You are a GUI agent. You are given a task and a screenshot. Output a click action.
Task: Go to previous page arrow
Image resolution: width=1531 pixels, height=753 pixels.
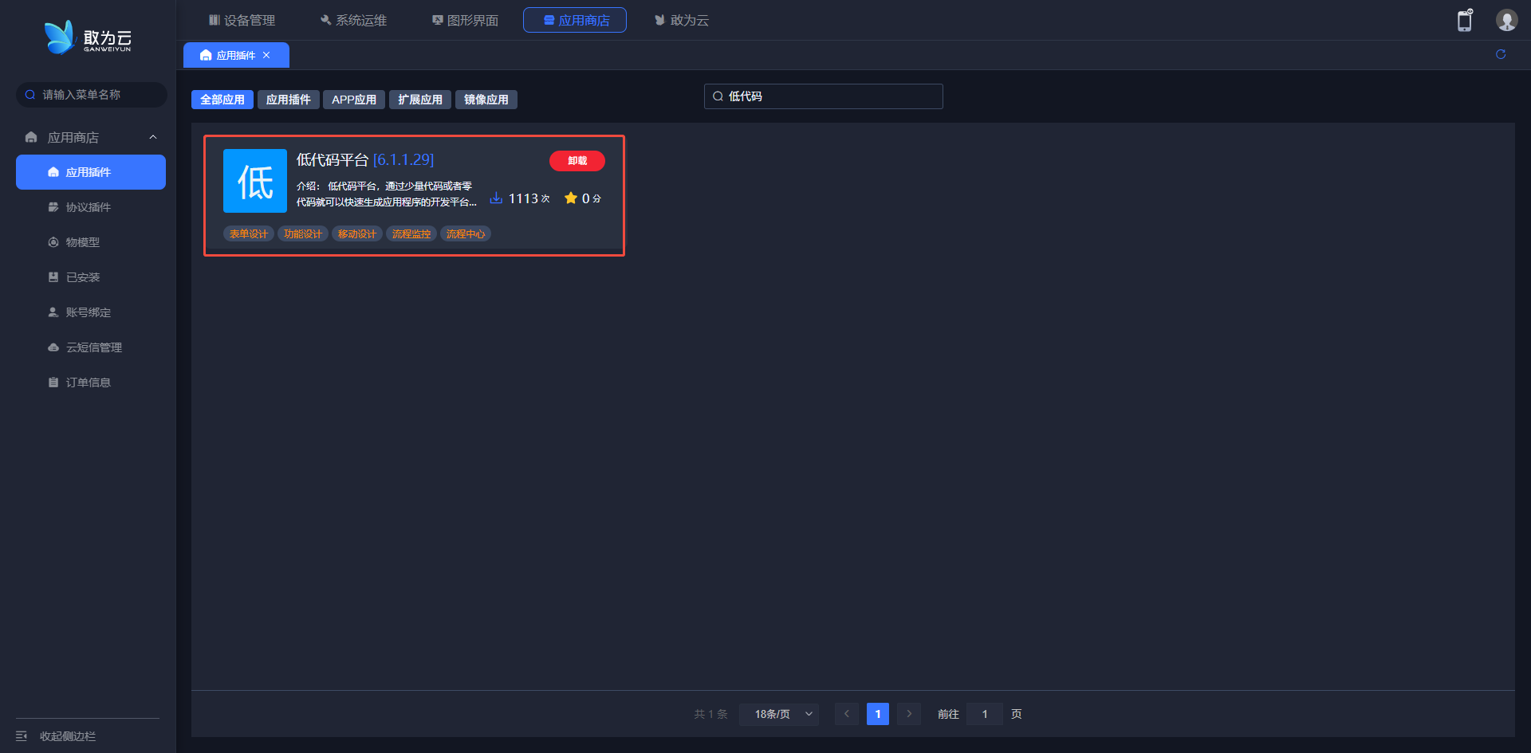pos(846,714)
